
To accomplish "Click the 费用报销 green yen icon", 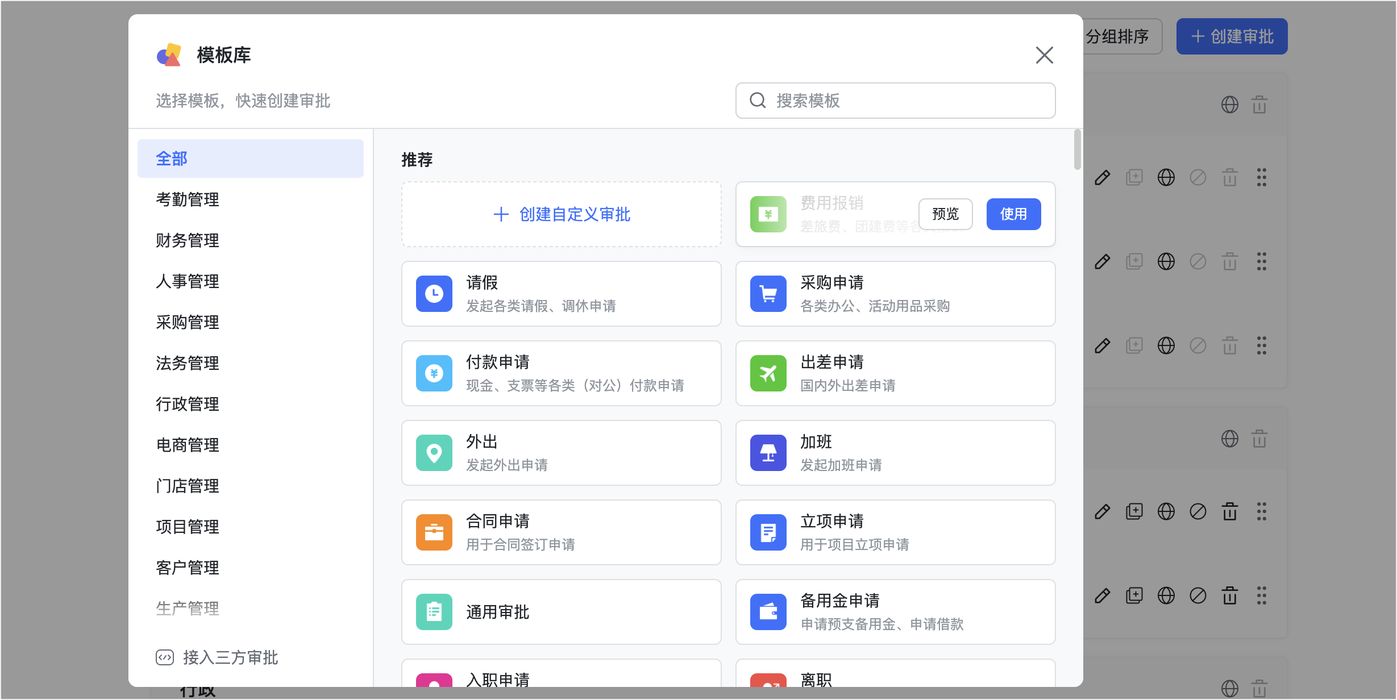I will (768, 214).
